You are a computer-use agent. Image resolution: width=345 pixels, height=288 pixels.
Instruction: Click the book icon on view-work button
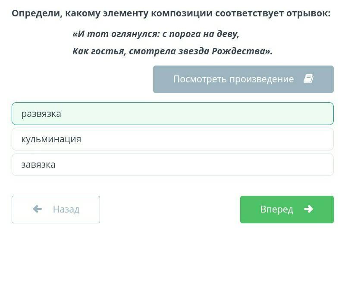click(x=308, y=79)
